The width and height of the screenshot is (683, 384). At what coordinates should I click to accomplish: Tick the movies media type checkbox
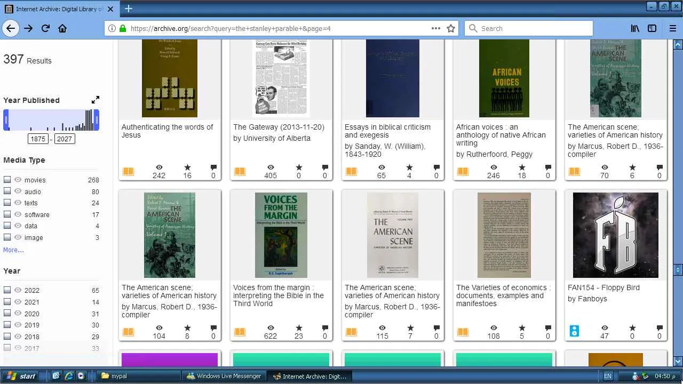(7, 180)
